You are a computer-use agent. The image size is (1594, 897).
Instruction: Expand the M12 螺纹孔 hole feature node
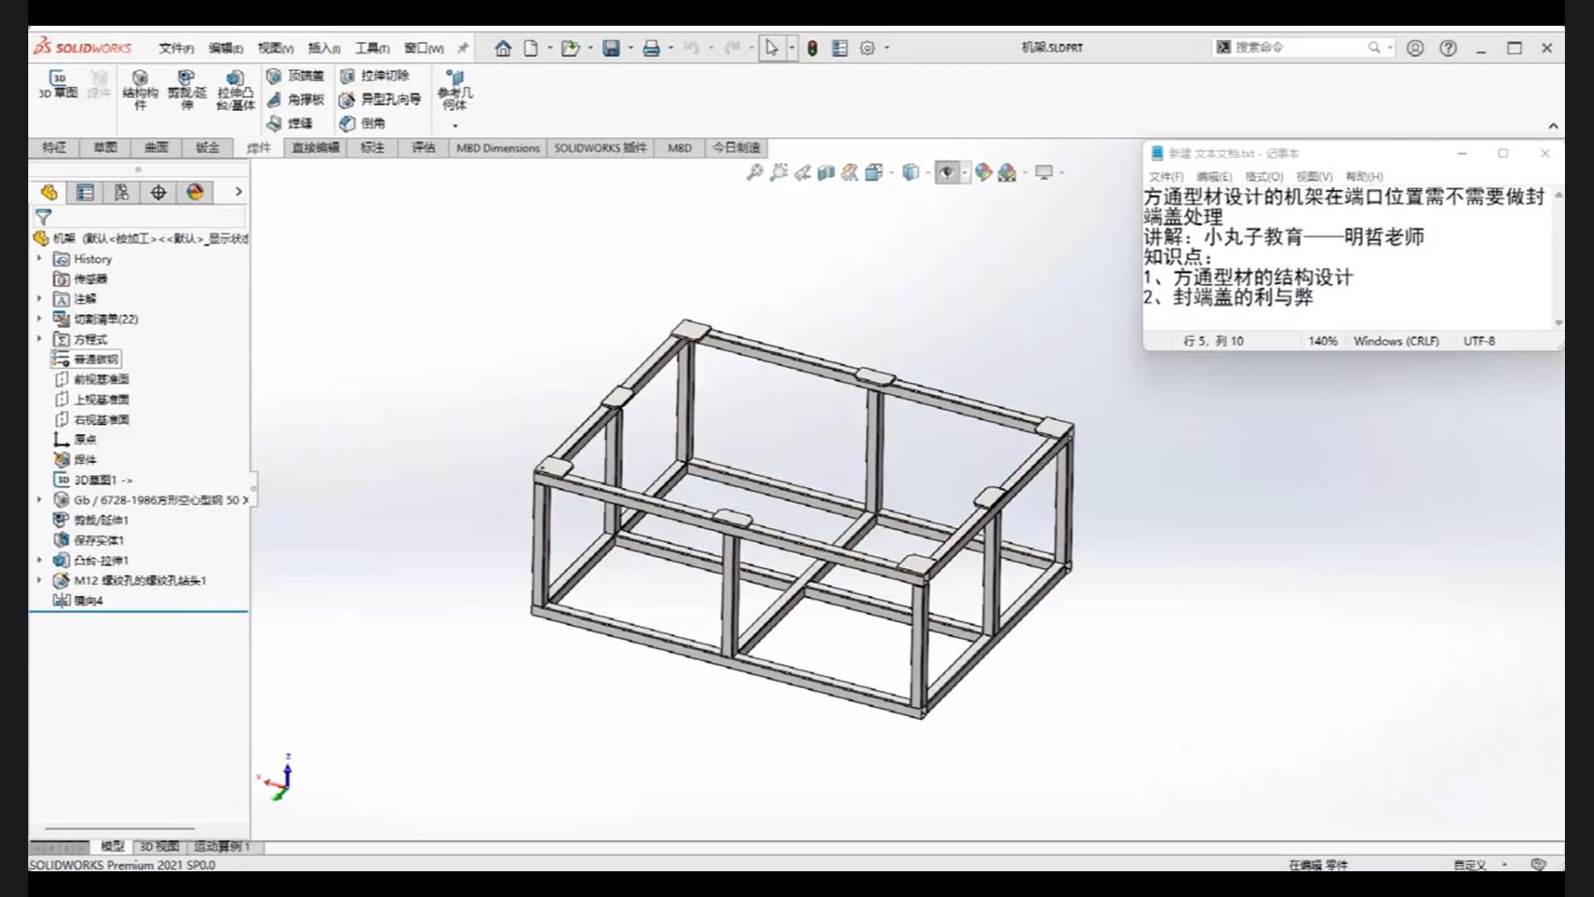point(39,581)
